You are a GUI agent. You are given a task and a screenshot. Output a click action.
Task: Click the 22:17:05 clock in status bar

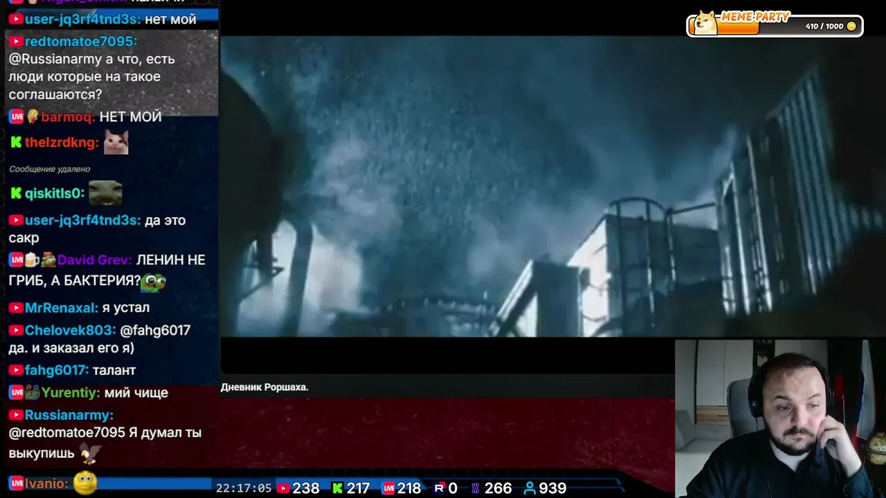(244, 488)
